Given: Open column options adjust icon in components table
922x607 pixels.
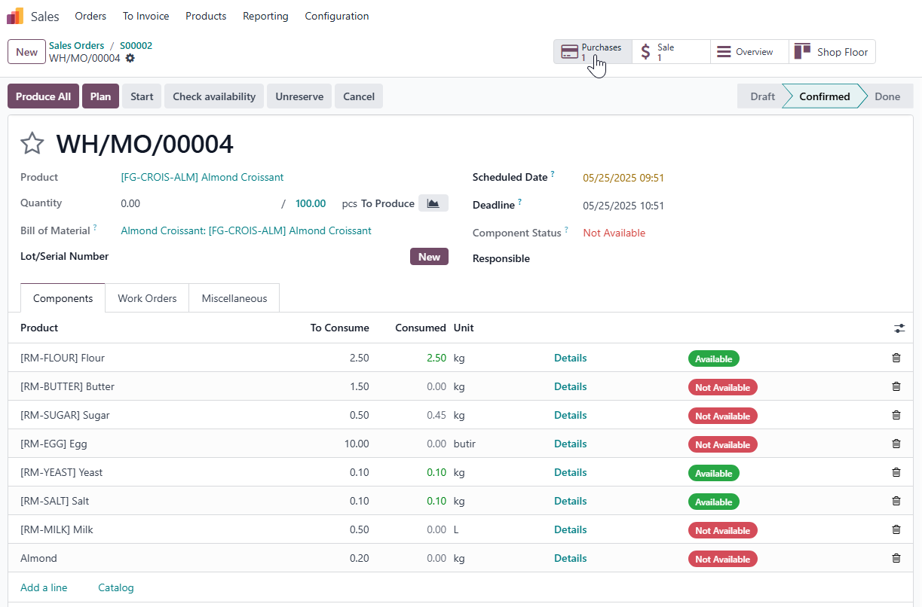Looking at the screenshot, I should pyautogui.click(x=899, y=328).
